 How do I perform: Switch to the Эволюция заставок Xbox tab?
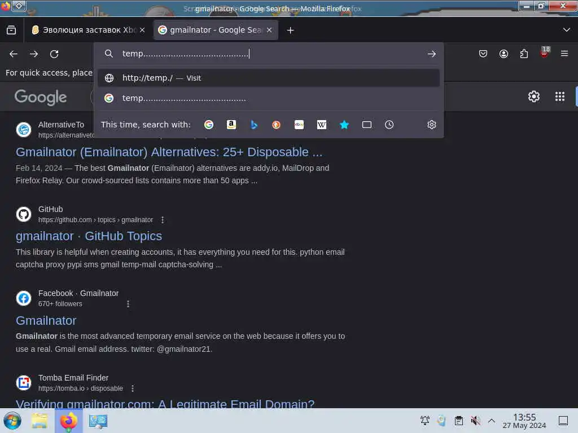tap(84, 30)
